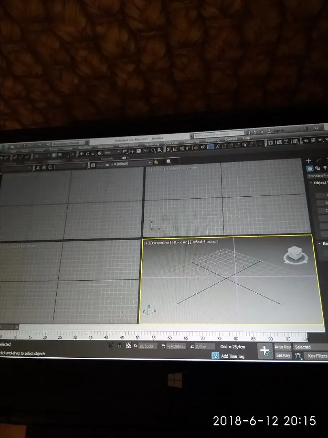Viewport: 328px width, 438px height.
Task: Click the Set Keys large plus button
Action: point(265,351)
